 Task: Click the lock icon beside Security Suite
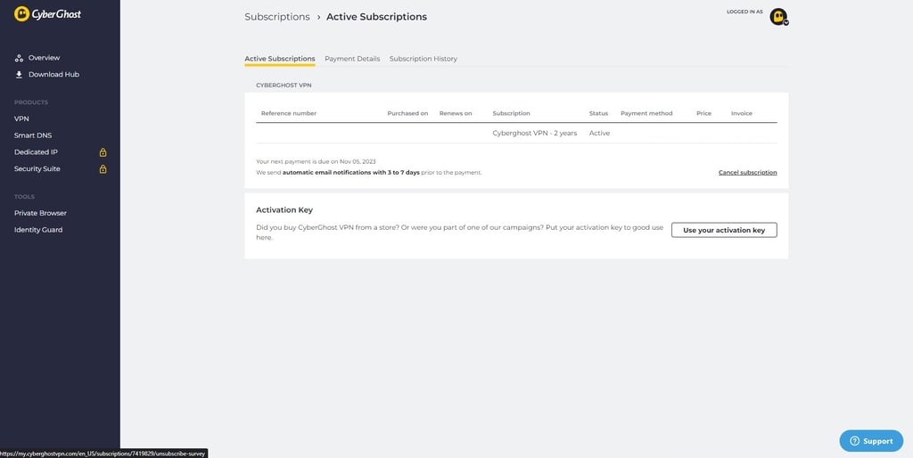pos(103,169)
